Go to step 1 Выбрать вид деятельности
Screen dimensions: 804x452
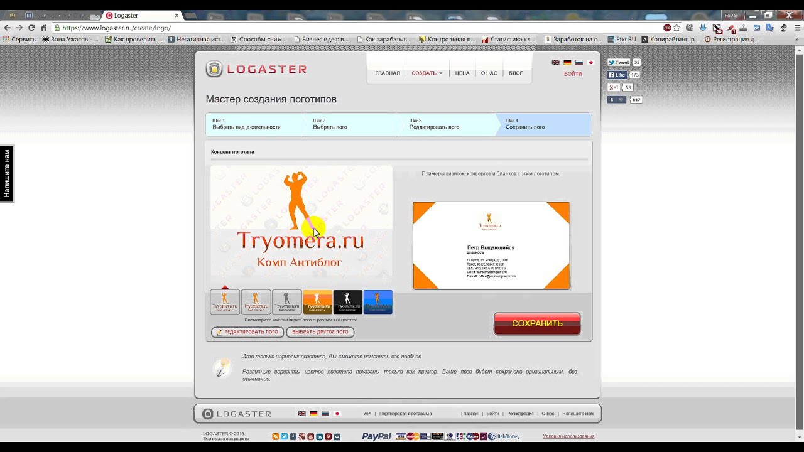(254, 124)
